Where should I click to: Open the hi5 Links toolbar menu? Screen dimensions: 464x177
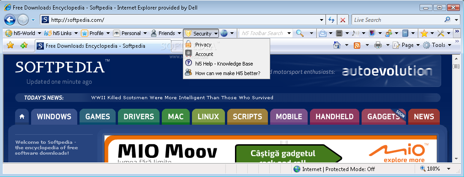(x=61, y=33)
